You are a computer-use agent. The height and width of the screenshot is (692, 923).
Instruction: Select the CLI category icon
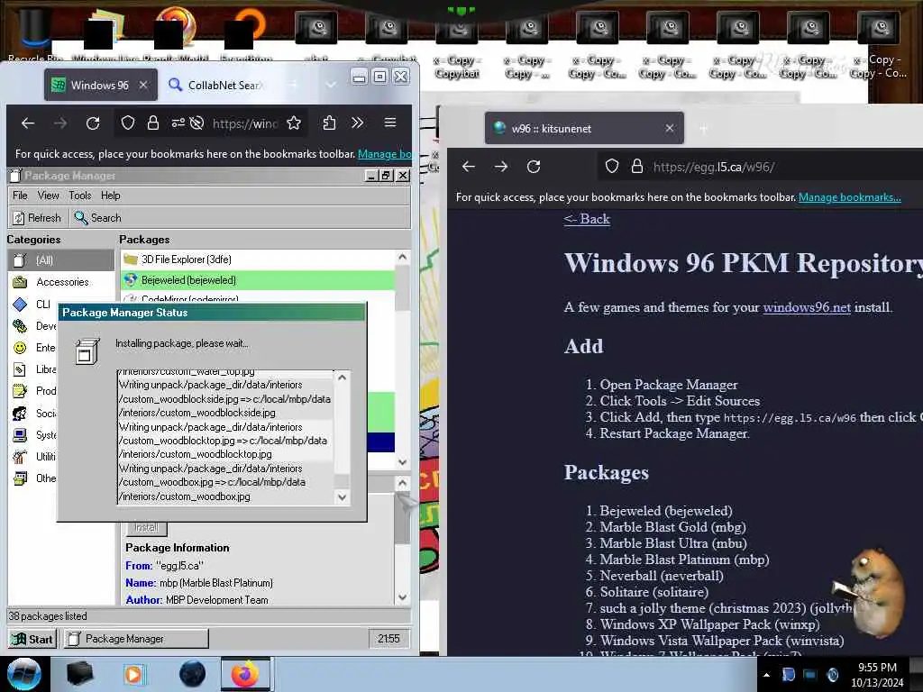click(x=20, y=305)
